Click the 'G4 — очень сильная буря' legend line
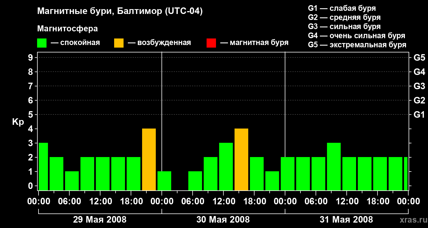This screenshot has width=428, height=228. point(357,36)
